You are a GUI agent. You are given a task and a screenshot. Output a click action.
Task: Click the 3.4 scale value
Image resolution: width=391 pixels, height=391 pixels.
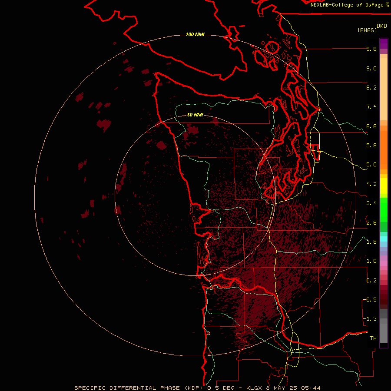point(371,203)
